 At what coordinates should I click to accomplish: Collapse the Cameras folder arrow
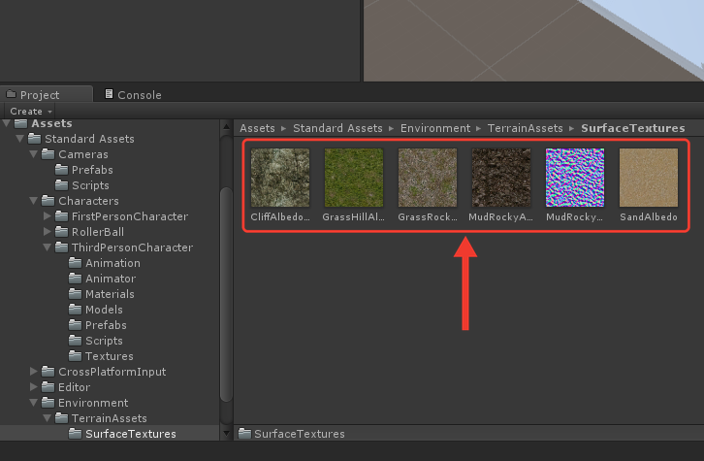[33, 154]
